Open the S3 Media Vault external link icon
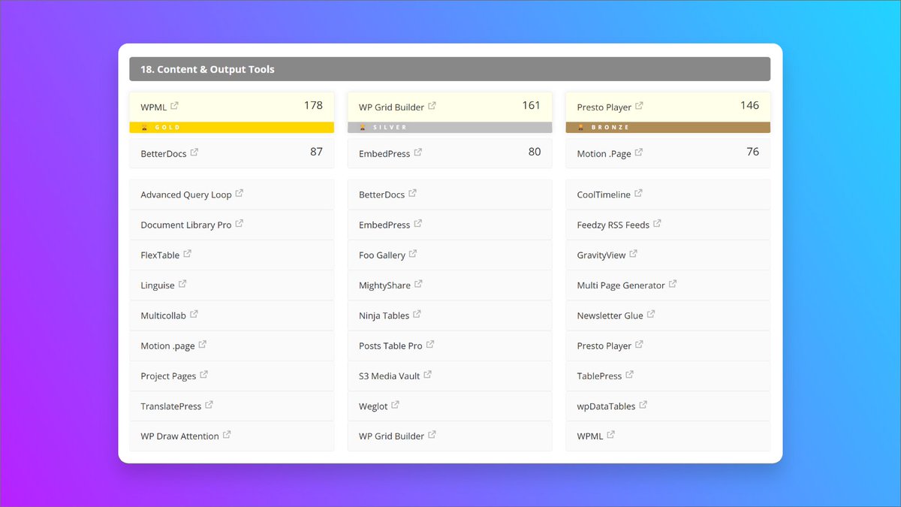This screenshot has width=901, height=507. [x=428, y=374]
